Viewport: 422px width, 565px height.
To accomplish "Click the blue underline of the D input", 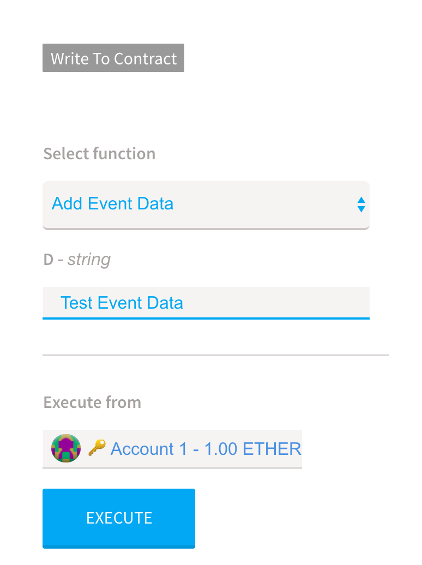I will [206, 318].
